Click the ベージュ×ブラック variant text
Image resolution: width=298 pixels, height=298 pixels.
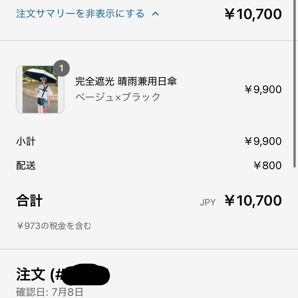pyautogui.click(x=118, y=97)
